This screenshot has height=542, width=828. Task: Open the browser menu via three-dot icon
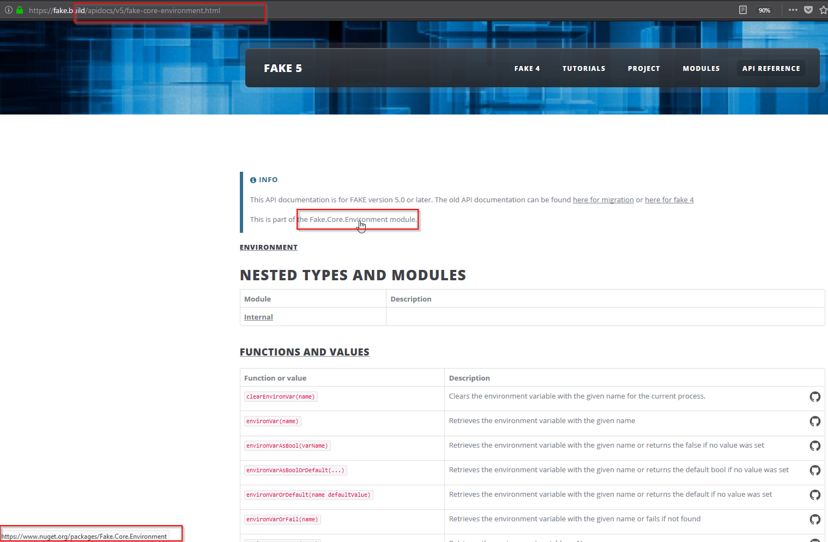793,10
